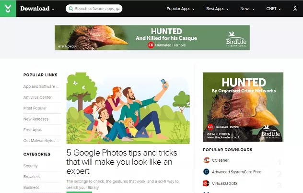303x193 pixels.
Task: Open CCleaner in Popular Downloads
Action: (220, 160)
